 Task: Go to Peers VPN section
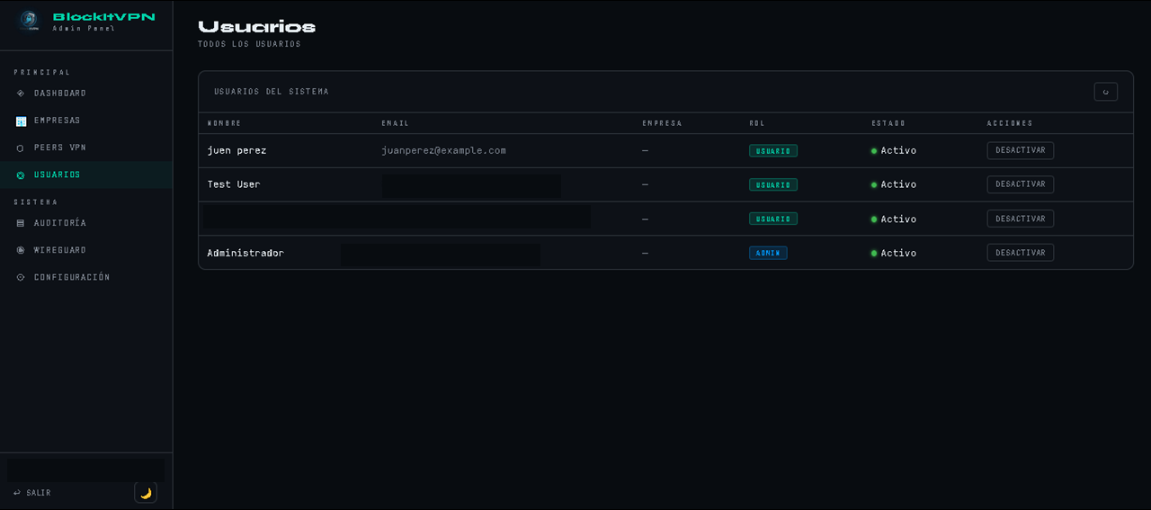pyautogui.click(x=60, y=148)
